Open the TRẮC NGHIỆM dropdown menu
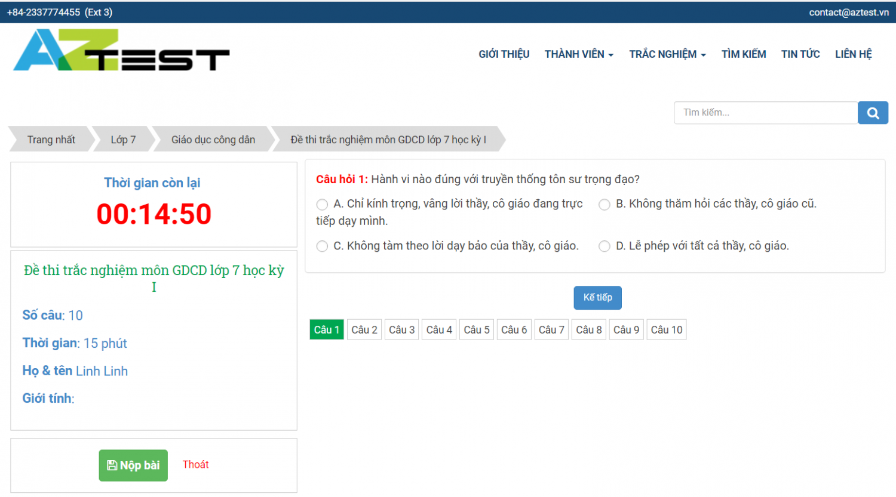The width and height of the screenshot is (896, 497). pos(667,54)
